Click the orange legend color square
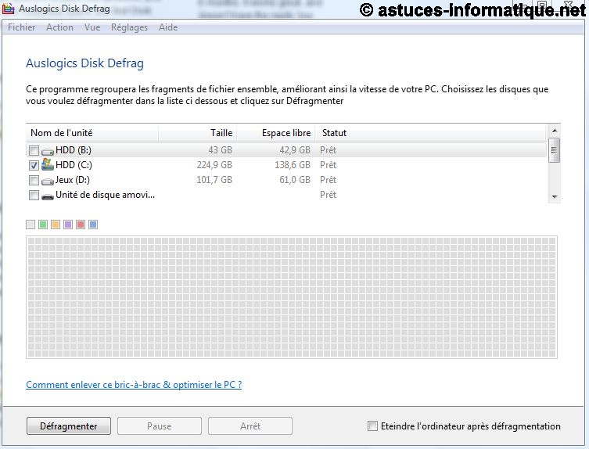589x449 pixels. click(56, 224)
